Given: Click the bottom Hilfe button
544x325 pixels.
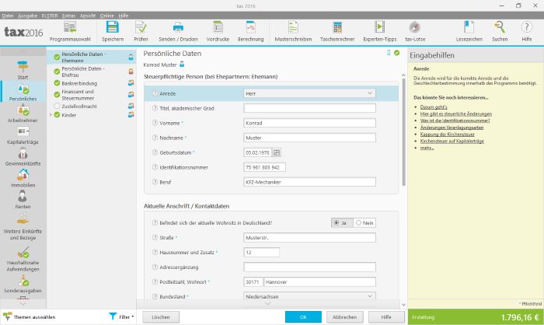Looking at the screenshot, I should tap(386, 317).
